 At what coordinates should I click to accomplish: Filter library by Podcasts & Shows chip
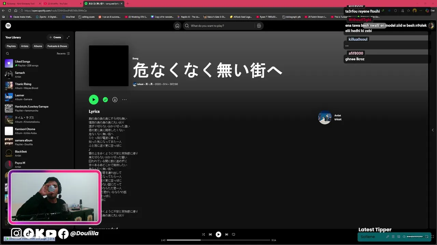57,46
